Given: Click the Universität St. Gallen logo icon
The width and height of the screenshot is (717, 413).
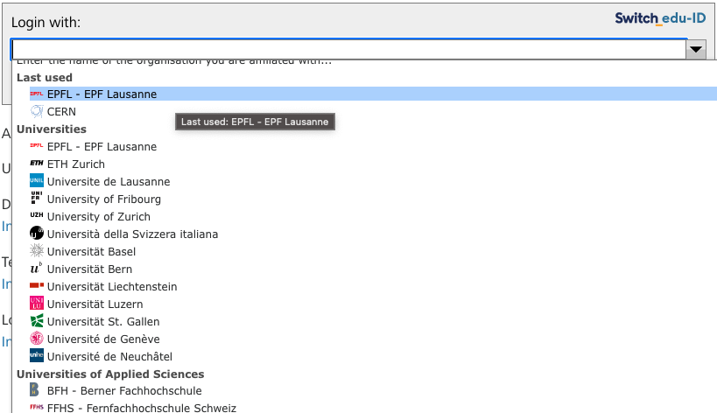Looking at the screenshot, I should click(x=37, y=322).
